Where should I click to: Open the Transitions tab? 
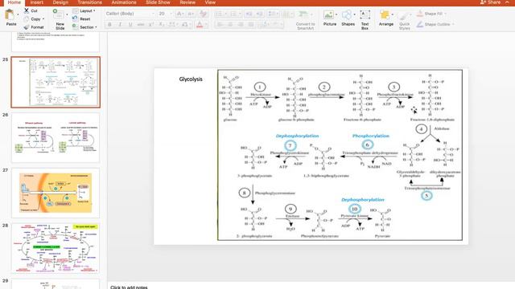(89, 2)
